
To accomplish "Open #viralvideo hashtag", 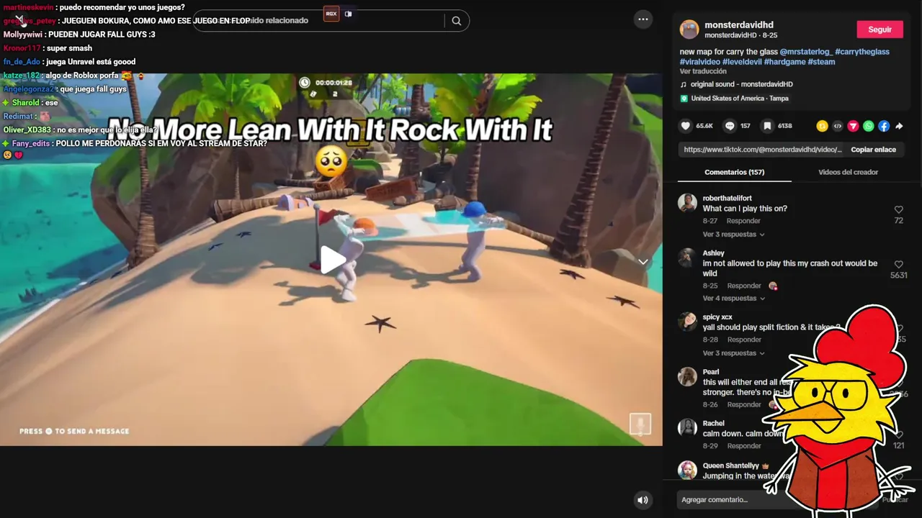I will point(700,62).
